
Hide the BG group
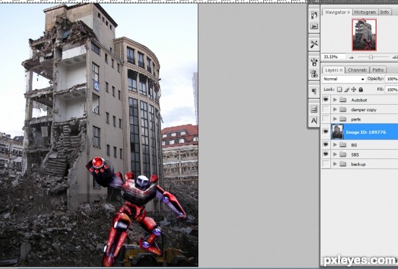326,144
